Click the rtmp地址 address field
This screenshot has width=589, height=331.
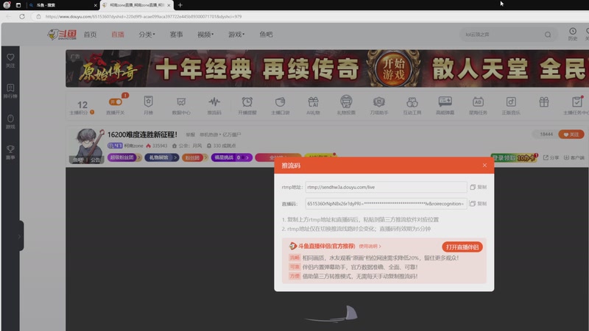(386, 187)
